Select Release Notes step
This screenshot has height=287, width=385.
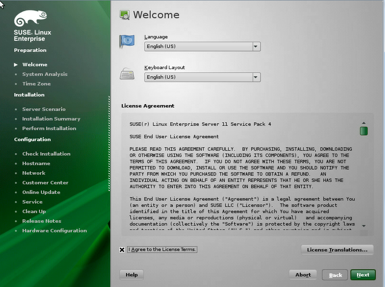(42, 221)
